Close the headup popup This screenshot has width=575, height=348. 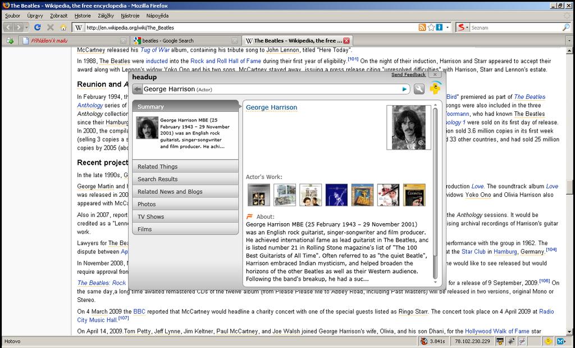coord(435,75)
